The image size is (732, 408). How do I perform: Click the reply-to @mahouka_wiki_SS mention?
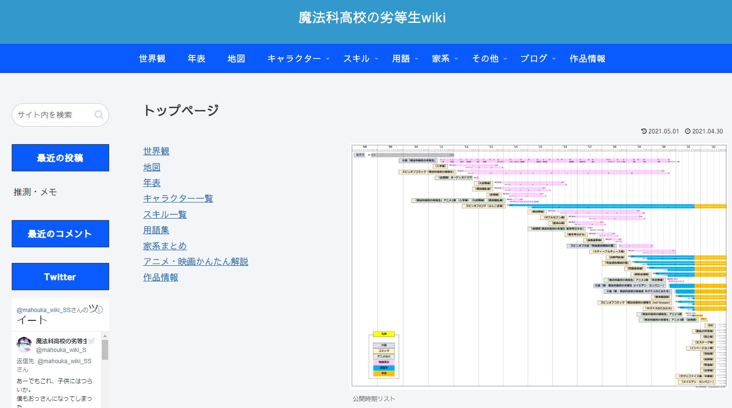[x=64, y=361]
